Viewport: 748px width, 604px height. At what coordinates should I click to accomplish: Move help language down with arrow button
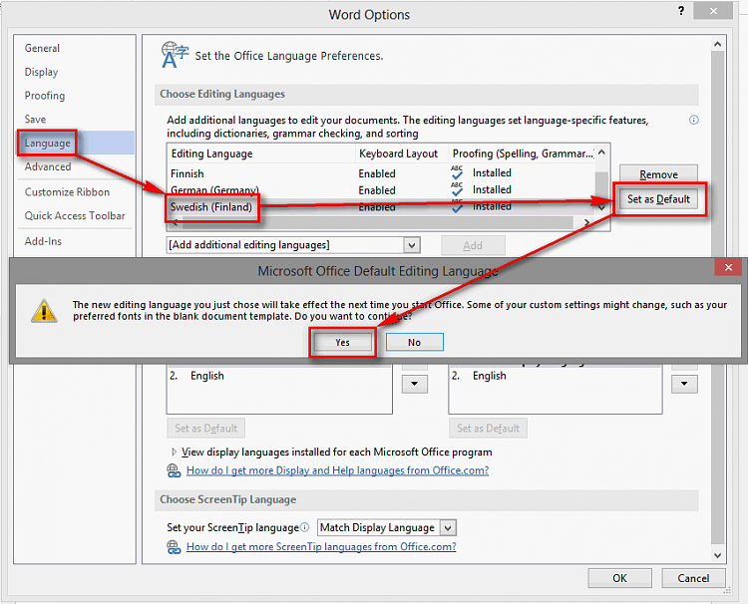pyautogui.click(x=684, y=384)
